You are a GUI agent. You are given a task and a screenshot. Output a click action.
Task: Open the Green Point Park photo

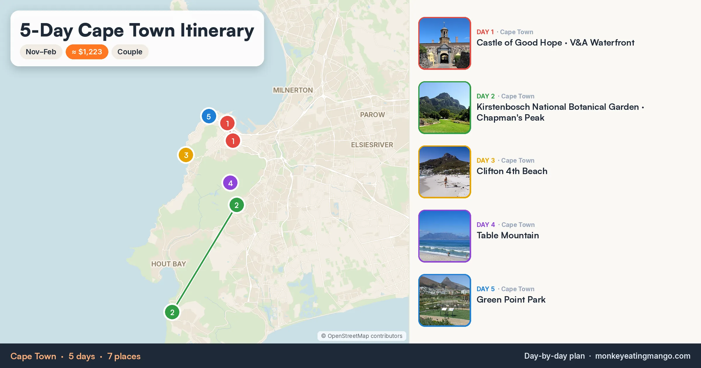pyautogui.click(x=445, y=300)
